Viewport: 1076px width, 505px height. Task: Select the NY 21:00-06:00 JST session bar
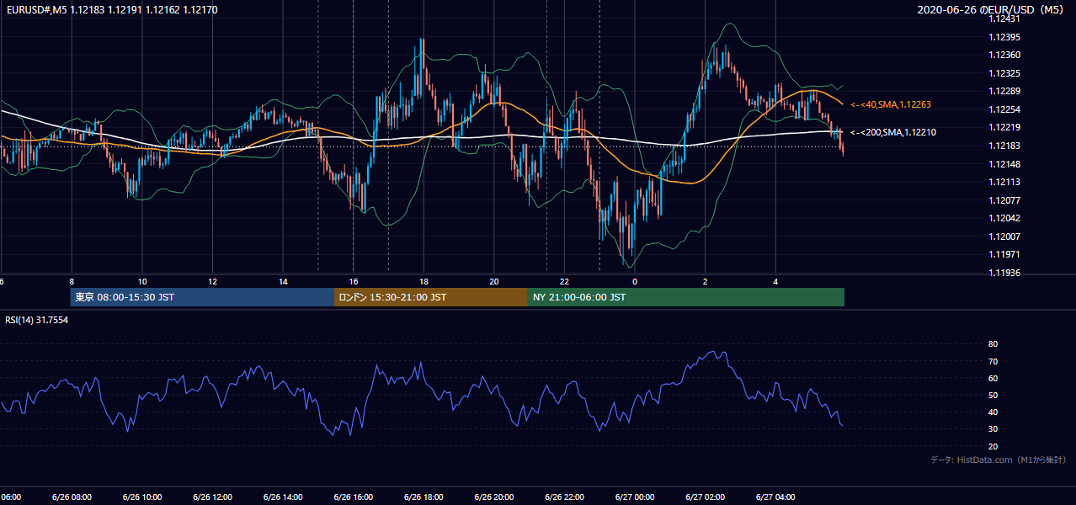(x=686, y=297)
